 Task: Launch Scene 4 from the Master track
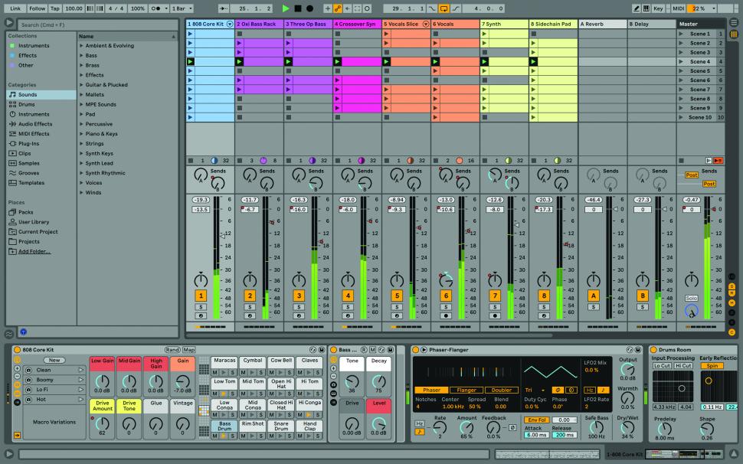[x=682, y=61]
